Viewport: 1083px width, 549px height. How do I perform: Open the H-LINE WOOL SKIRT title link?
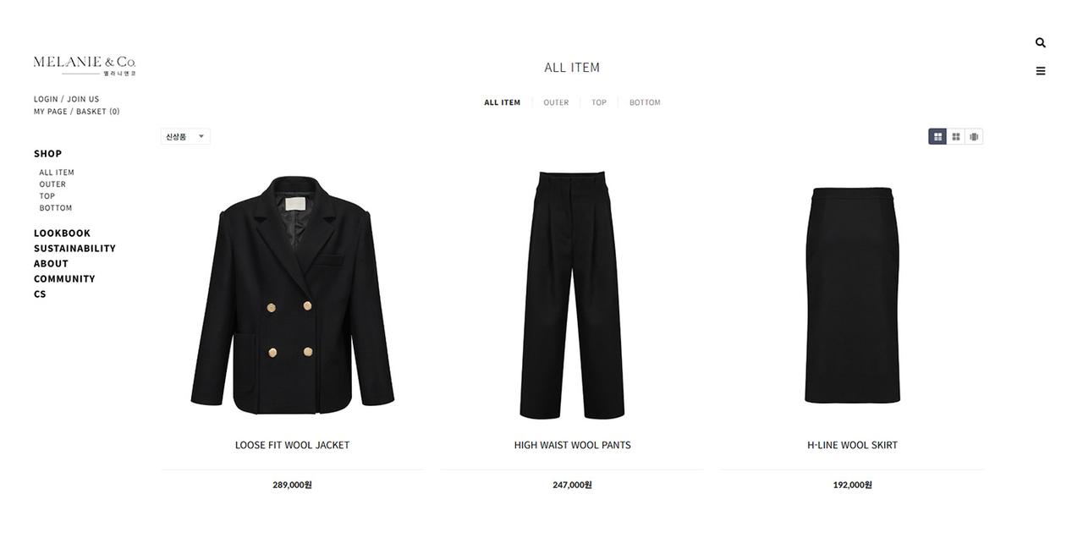click(852, 445)
